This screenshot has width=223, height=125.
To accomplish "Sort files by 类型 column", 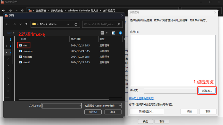I will pyautogui.click(x=102, y=39).
